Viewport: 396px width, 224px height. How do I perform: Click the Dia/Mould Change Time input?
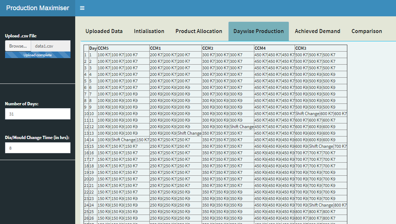[37, 148]
